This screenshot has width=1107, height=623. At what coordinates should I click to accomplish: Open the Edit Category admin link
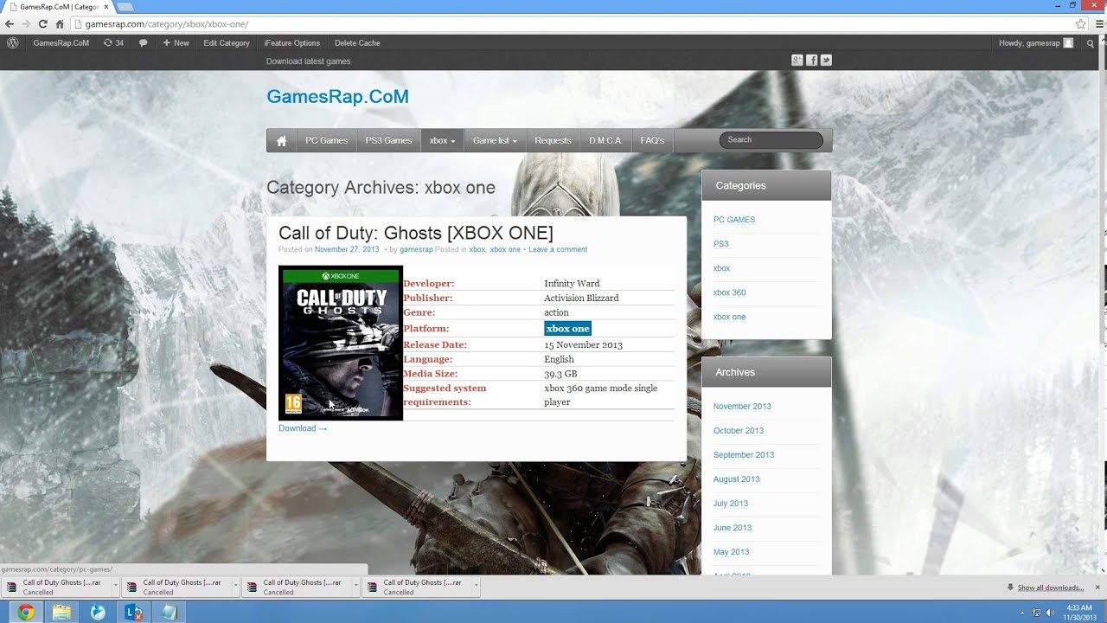(227, 42)
